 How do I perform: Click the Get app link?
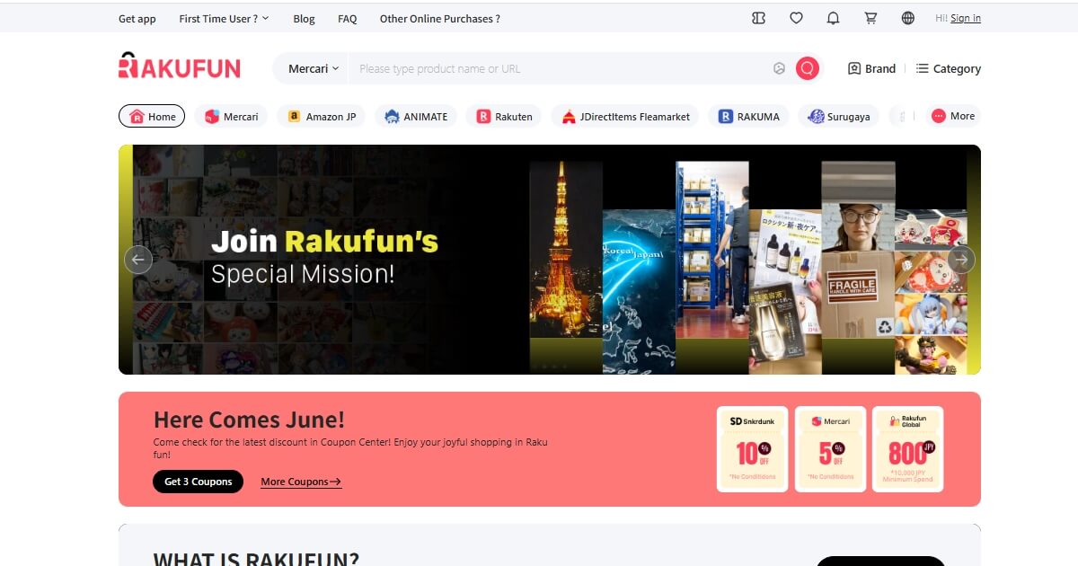tap(137, 18)
